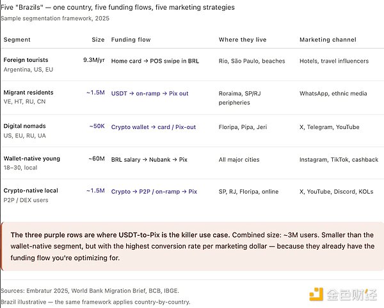Click 'X, YouTube, Discord, KOLs' cell

coord(336,192)
